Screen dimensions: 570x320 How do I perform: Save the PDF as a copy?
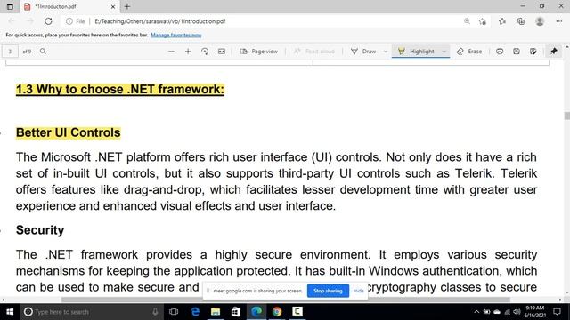(533, 52)
